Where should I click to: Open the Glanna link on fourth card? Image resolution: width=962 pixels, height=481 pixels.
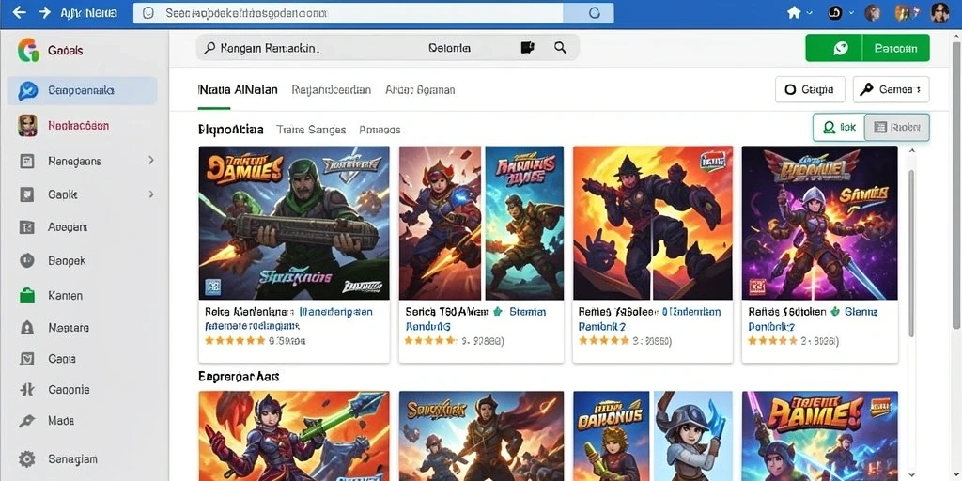(x=861, y=312)
